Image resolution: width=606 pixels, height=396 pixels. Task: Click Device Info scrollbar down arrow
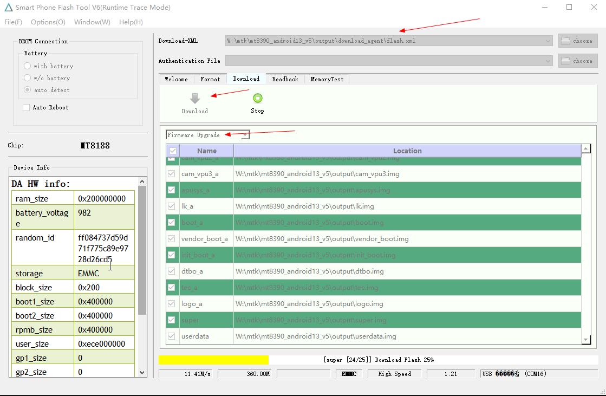142,372
